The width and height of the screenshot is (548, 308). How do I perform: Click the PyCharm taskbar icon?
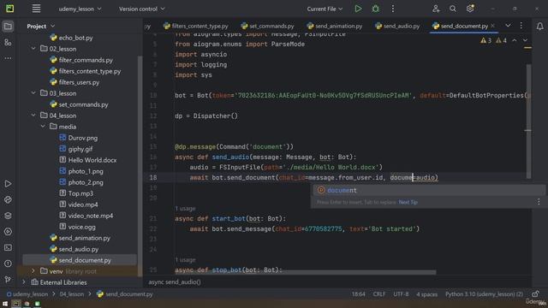(16, 305)
